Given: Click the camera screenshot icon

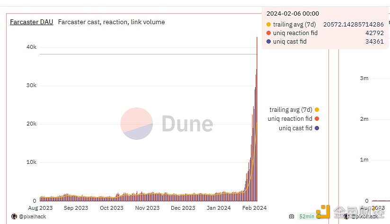Looking at the screenshot, I should click(x=292, y=216).
